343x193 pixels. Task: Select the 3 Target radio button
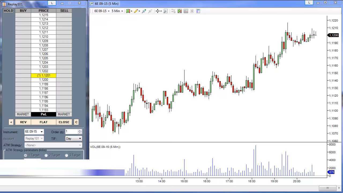click(x=66, y=155)
